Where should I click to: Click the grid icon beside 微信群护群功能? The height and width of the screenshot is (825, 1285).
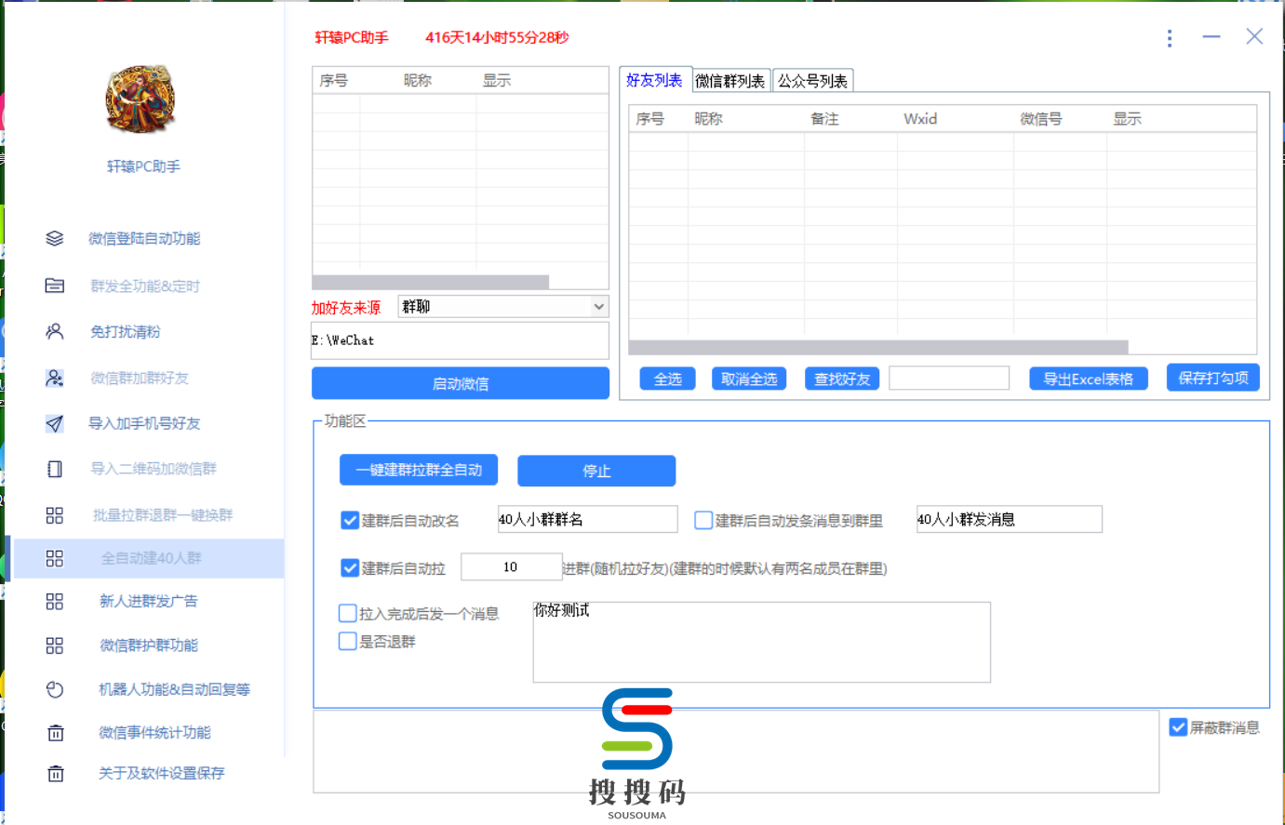point(55,645)
